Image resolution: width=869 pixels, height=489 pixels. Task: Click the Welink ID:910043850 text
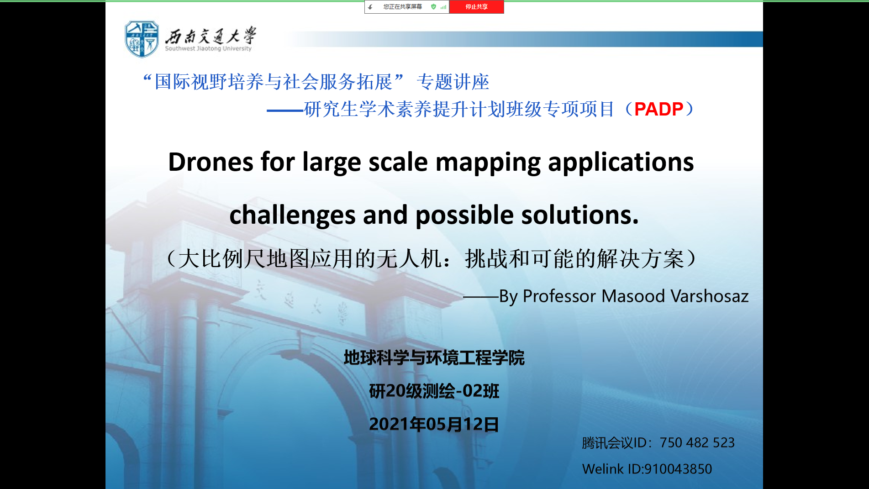click(x=647, y=469)
